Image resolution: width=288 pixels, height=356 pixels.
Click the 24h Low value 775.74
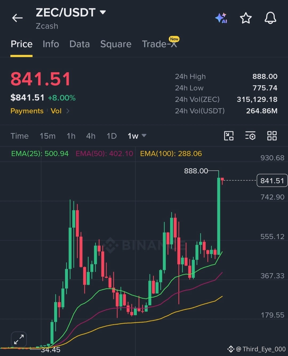[265, 88]
